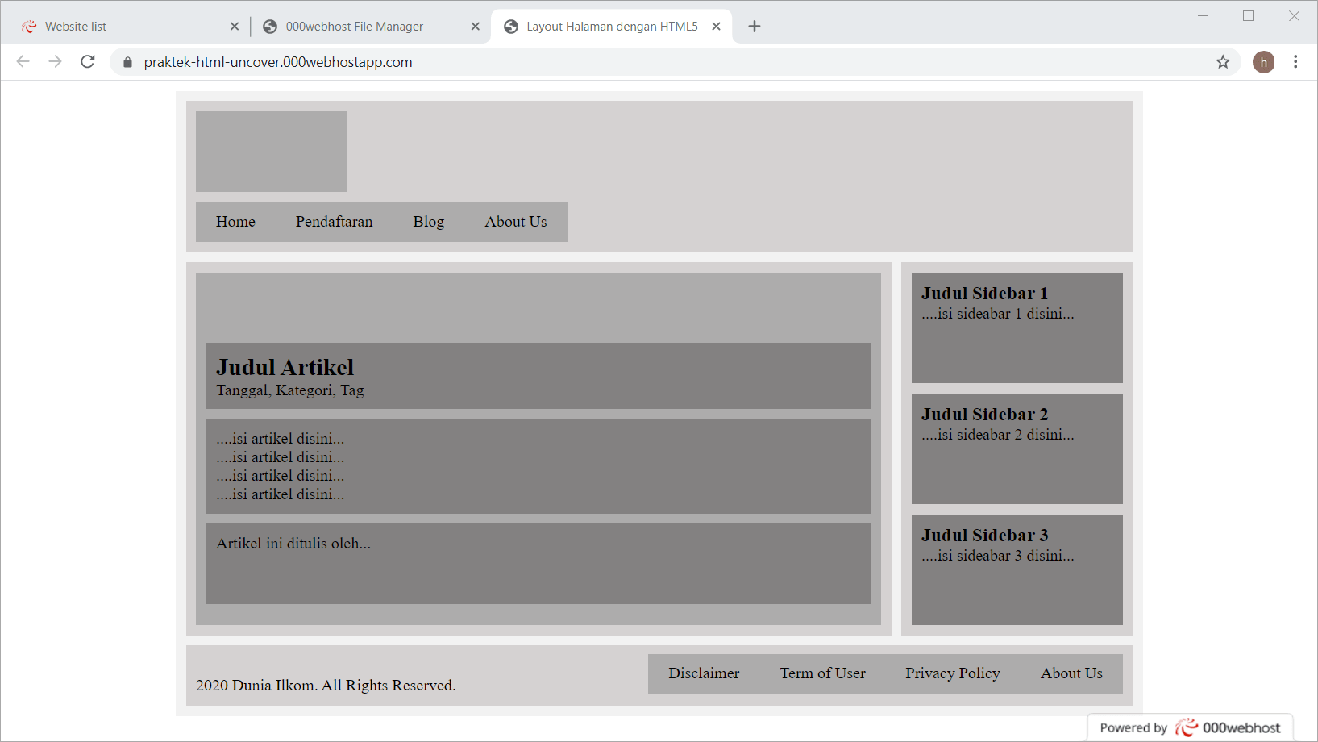Screen dimensions: 1318x742
Task: Open the Home navigation link
Action: (235, 222)
